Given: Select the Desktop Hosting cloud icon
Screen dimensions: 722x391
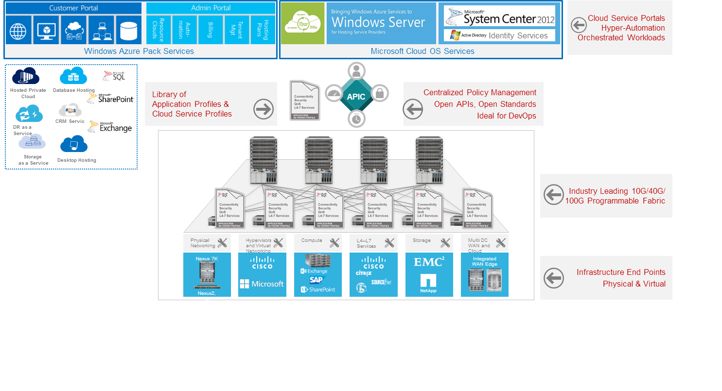Looking at the screenshot, I should click(74, 144).
